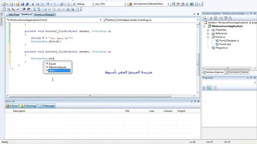Open the WindowsFormsApplication1.Form1 class dropdown
This screenshot has width=257, height=144.
click(x=100, y=20)
